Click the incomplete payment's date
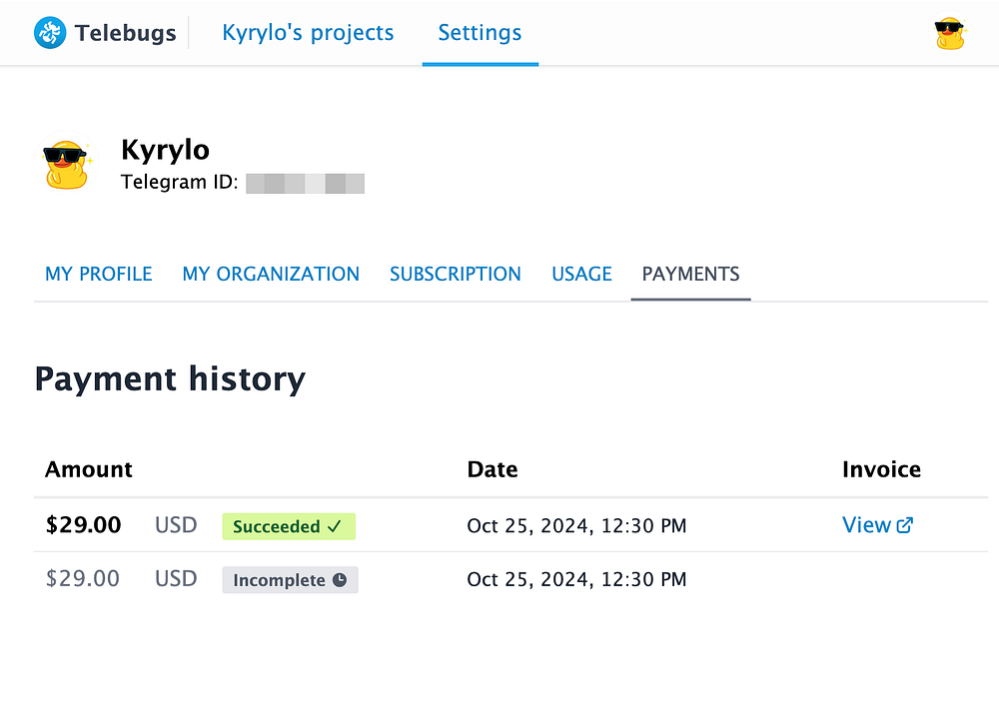 [576, 579]
